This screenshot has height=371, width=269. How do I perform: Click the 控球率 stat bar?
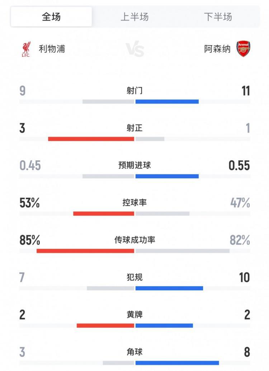click(134, 212)
